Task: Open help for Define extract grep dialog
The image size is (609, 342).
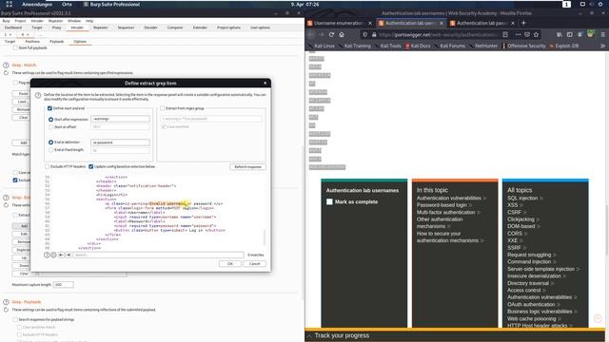Action: click(38, 95)
